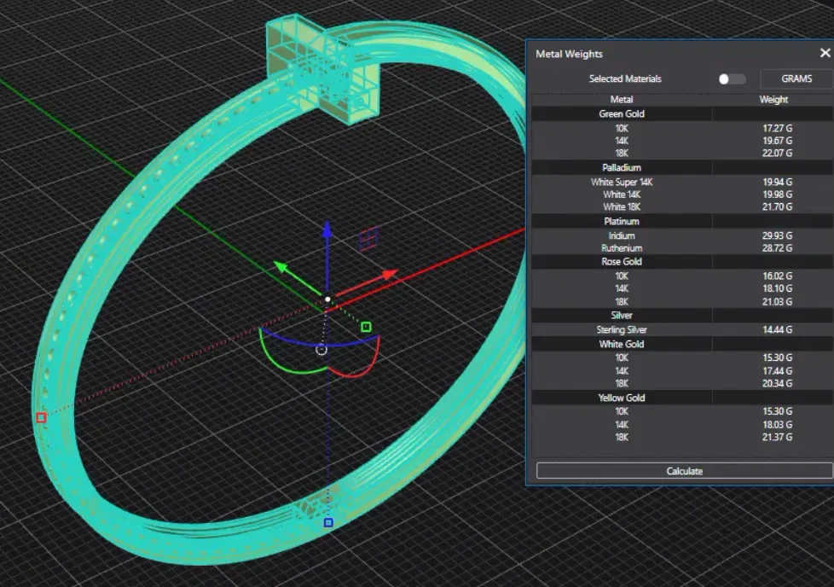This screenshot has width=834, height=587.
Task: Click the red square scale handle
Action: [x=42, y=418]
